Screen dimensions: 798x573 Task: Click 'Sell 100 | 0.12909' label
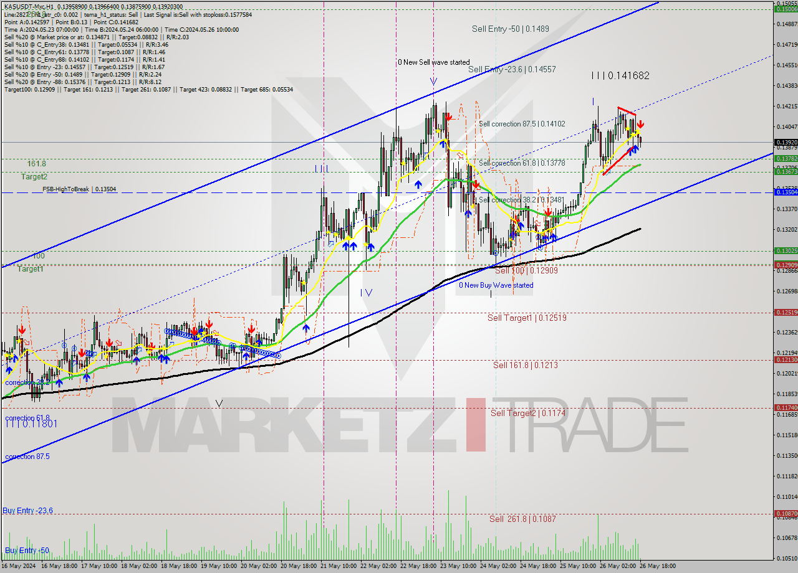[526, 271]
